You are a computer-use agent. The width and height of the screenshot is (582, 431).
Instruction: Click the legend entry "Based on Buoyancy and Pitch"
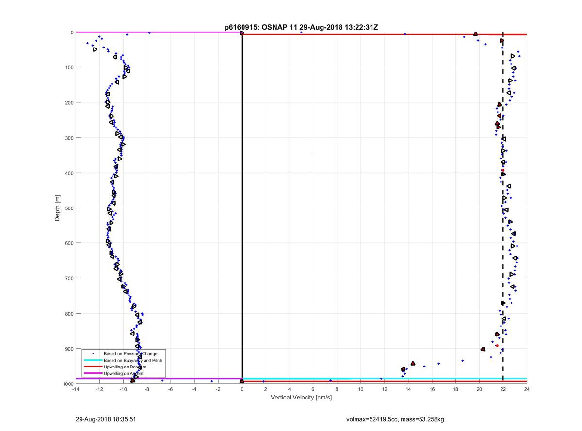click(x=132, y=360)
